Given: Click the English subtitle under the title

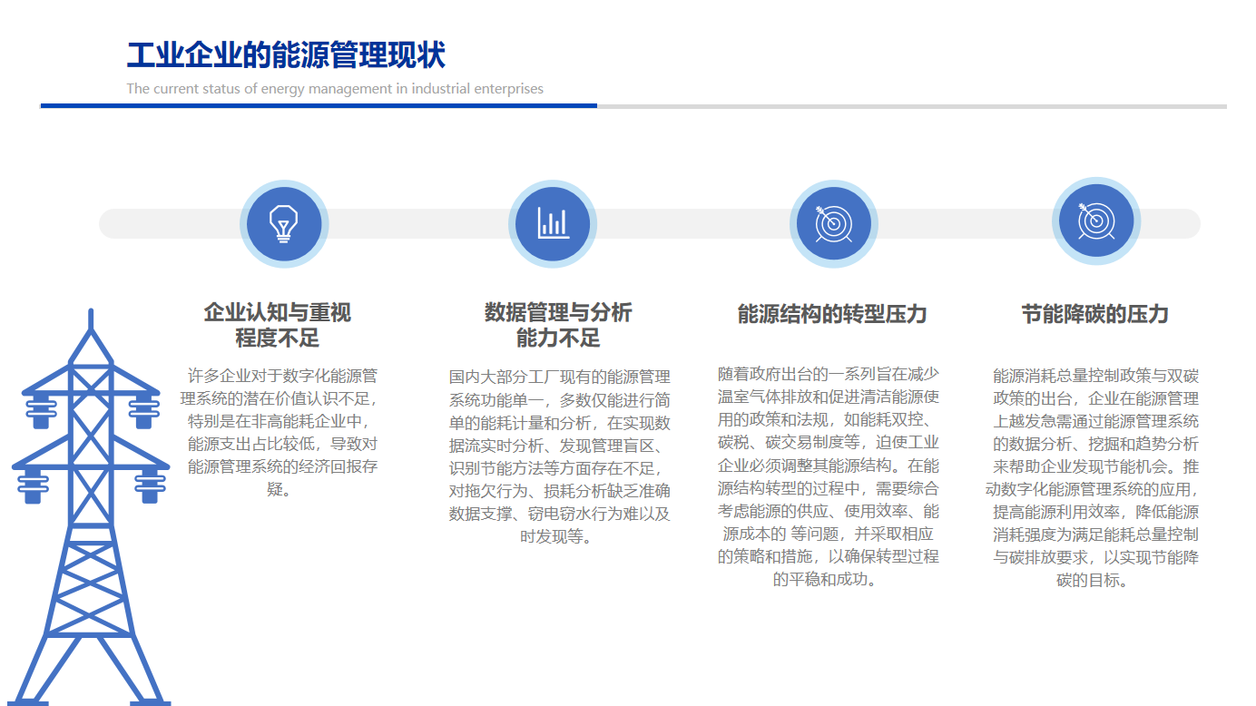Looking at the screenshot, I should (335, 89).
